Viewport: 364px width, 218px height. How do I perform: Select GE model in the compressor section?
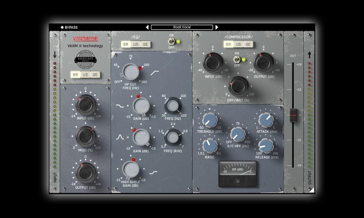tap(248, 44)
